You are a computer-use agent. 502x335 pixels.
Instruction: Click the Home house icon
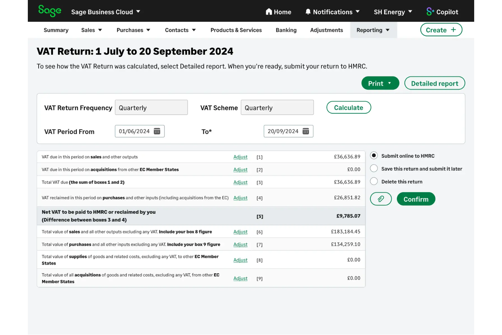(269, 12)
